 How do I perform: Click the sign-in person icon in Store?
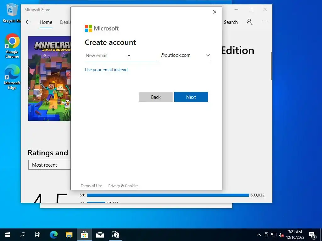click(249, 22)
